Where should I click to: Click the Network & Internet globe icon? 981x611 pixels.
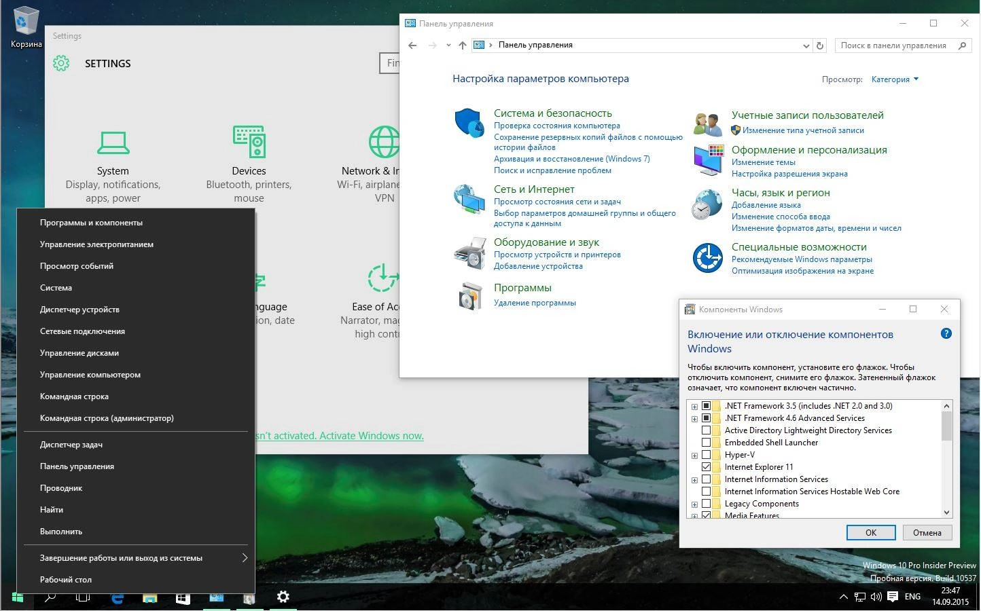pyautogui.click(x=385, y=141)
